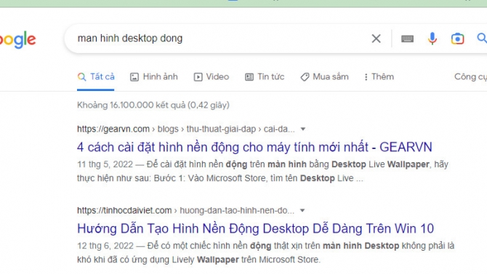
Task: Switch to the "Hình ảnh" tab
Action: pyautogui.click(x=154, y=77)
